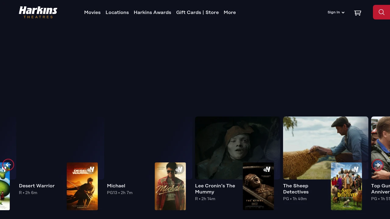This screenshot has width=390, height=219.
Task: Open Gift Cards | Store menu
Action: 197,12
